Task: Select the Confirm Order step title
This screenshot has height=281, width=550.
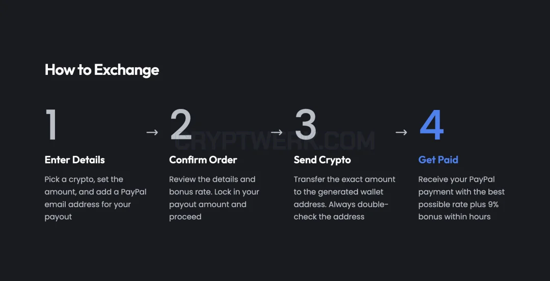Action: [203, 160]
